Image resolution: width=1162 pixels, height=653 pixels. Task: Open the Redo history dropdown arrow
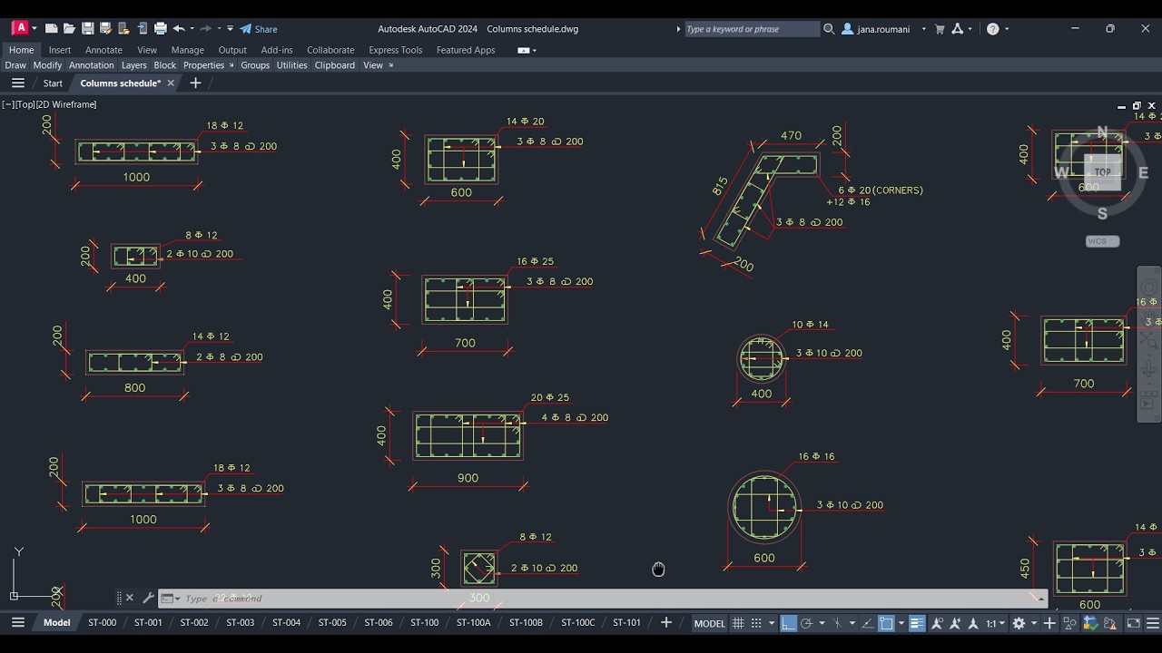click(219, 29)
